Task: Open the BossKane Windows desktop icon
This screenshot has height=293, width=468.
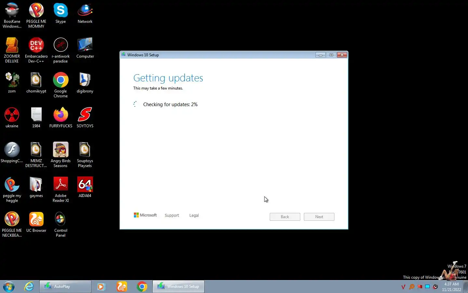Action: point(12,15)
